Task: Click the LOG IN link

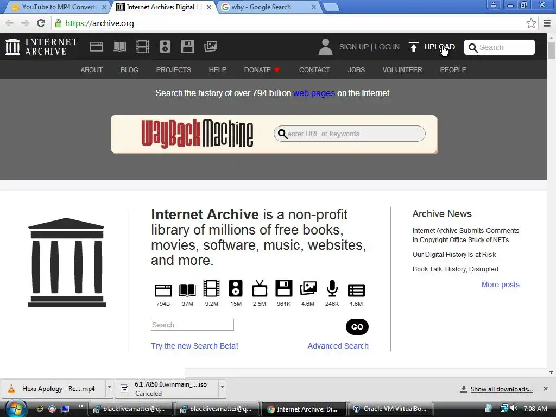Action: pos(387,47)
